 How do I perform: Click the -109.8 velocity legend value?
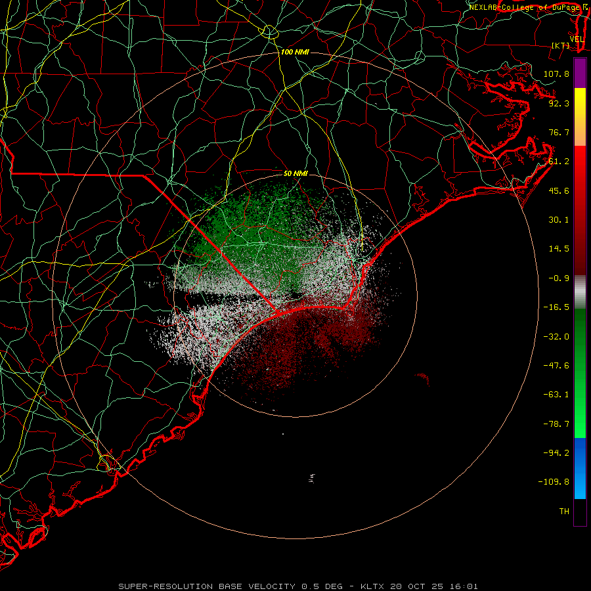(x=554, y=482)
